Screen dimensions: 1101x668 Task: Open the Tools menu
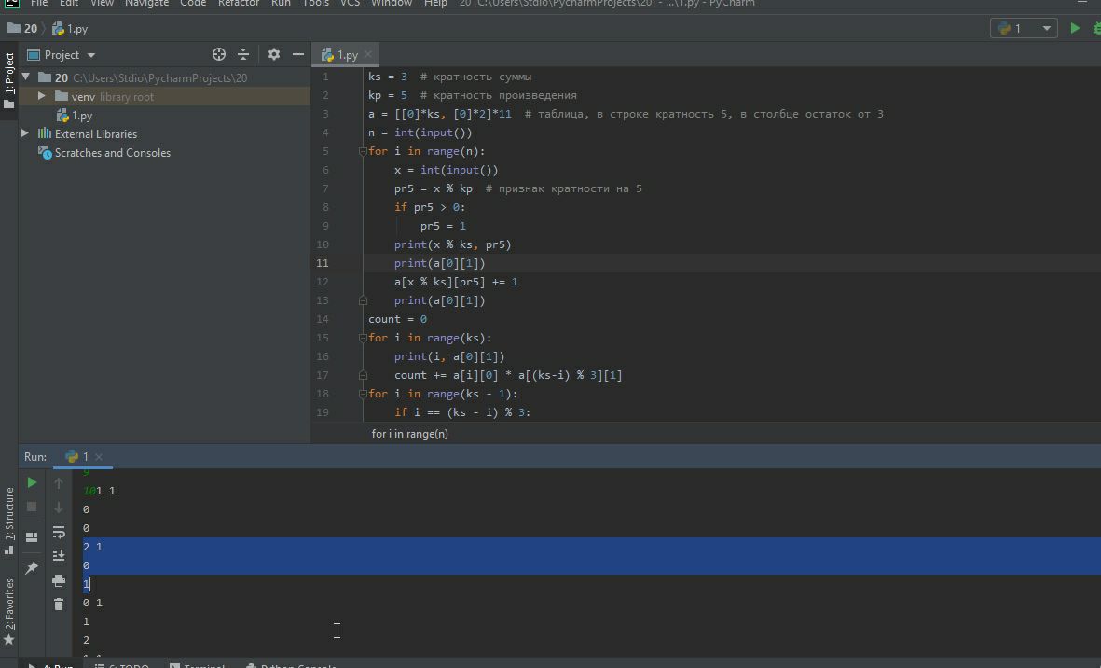click(314, 4)
